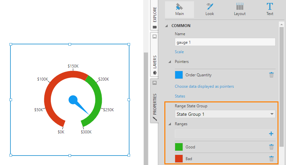Open the Main properties tab
The width and height of the screenshot is (286, 165).
point(179,9)
